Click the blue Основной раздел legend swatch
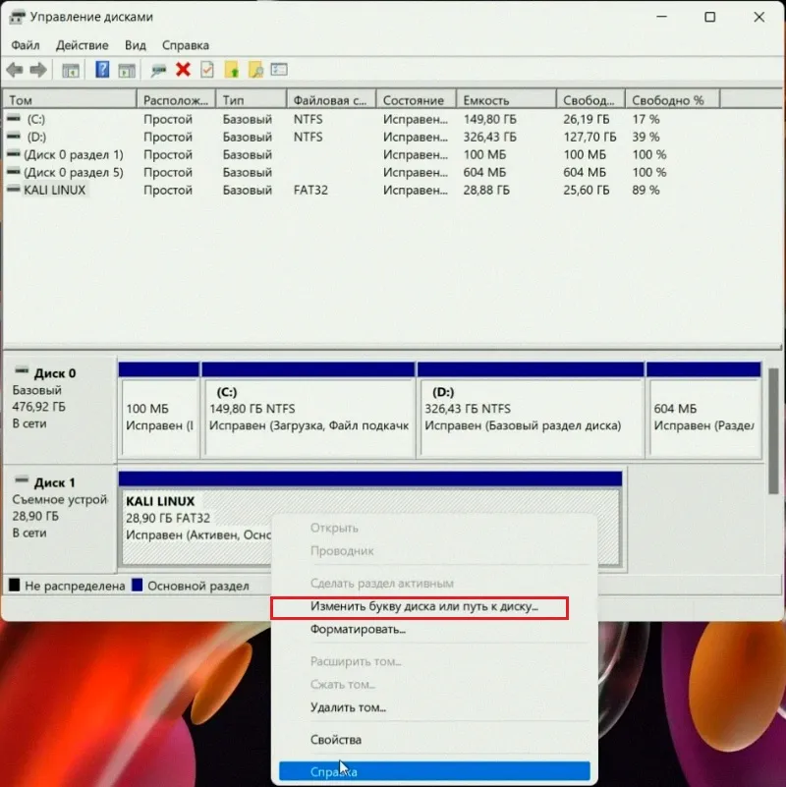Image resolution: width=786 pixels, height=787 pixels. (x=137, y=585)
